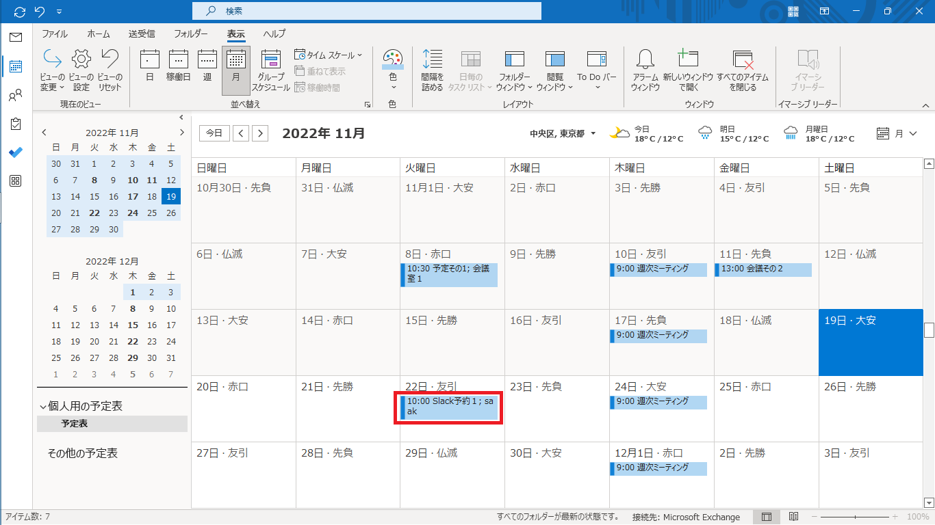Click the 今日 button

point(214,133)
